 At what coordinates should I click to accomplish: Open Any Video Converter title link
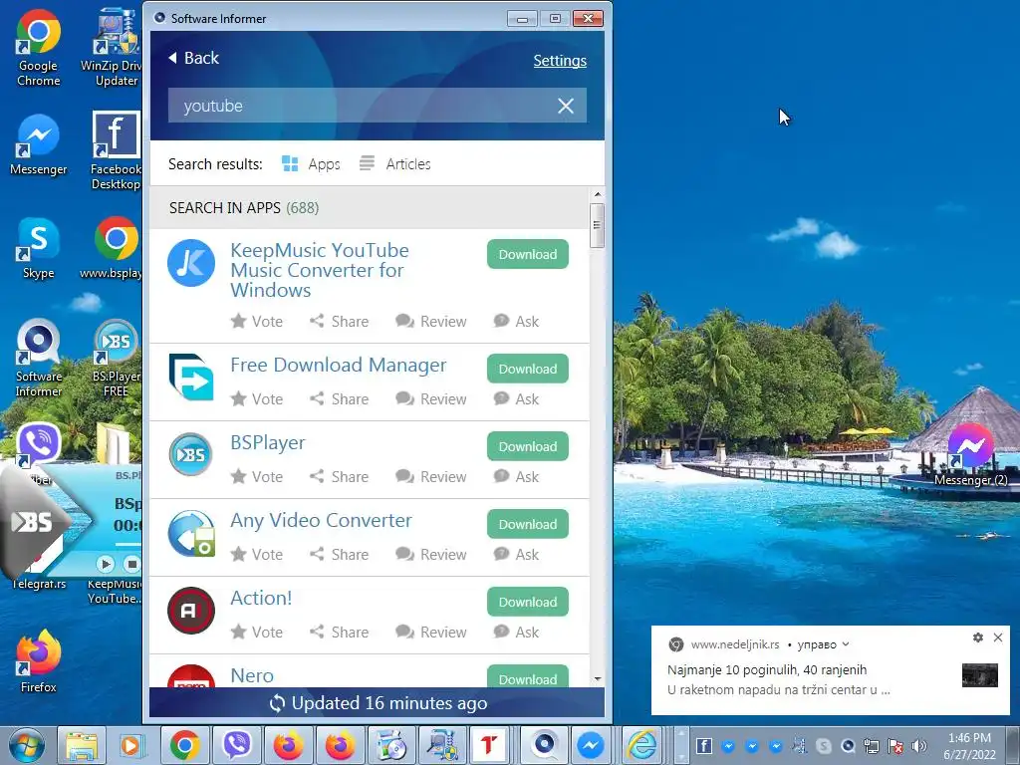321,520
